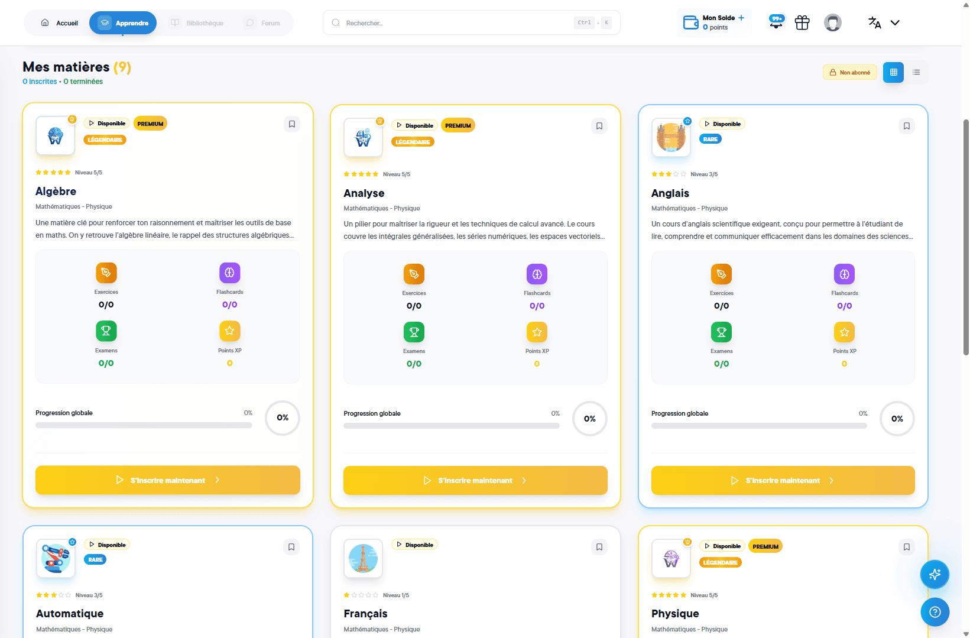Image resolution: width=970 pixels, height=638 pixels.
Task: Click the Algèbre 0% progress circle
Action: point(283,418)
